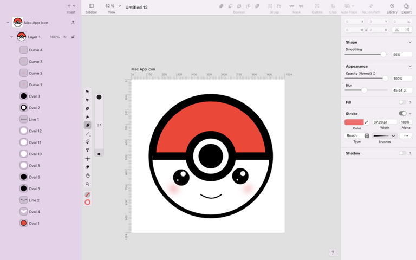Select the Line tool
This screenshot has width=416, height=260.
(87, 134)
